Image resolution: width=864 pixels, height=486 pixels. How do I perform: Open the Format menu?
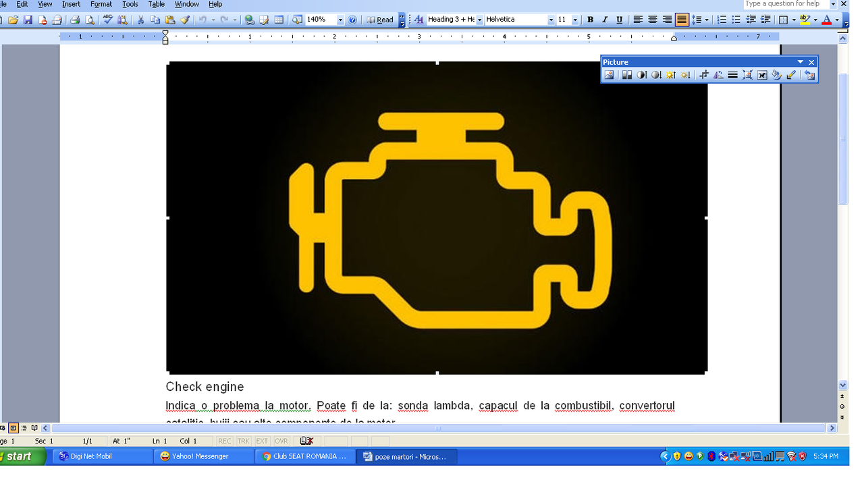[x=101, y=4]
